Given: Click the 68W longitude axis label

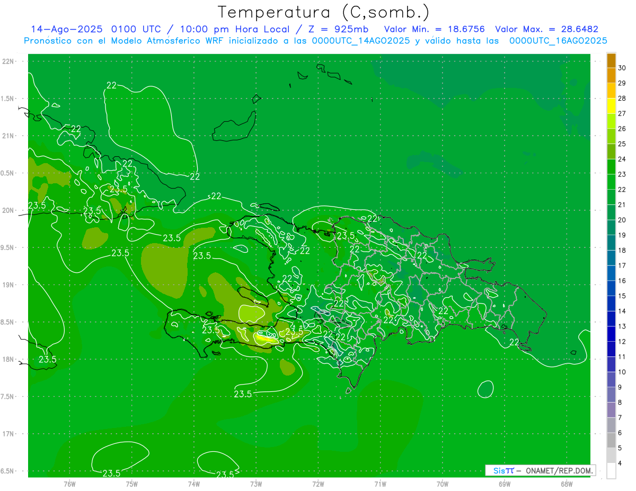Looking at the screenshot, I should [567, 484].
